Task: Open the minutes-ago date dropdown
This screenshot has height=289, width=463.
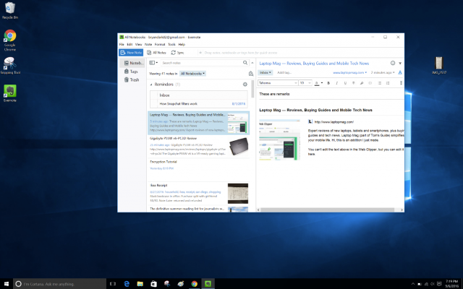Action: (x=383, y=72)
